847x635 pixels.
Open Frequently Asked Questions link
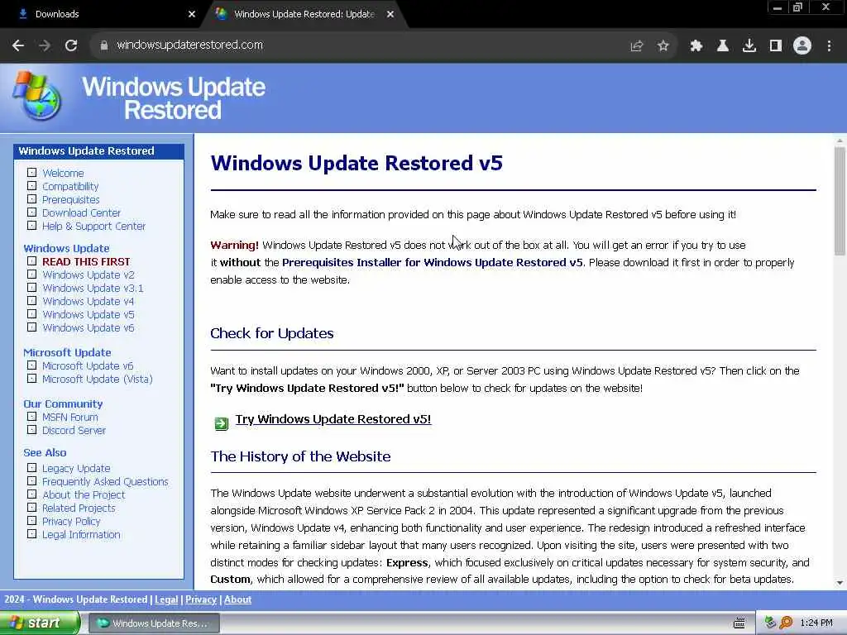(x=105, y=482)
